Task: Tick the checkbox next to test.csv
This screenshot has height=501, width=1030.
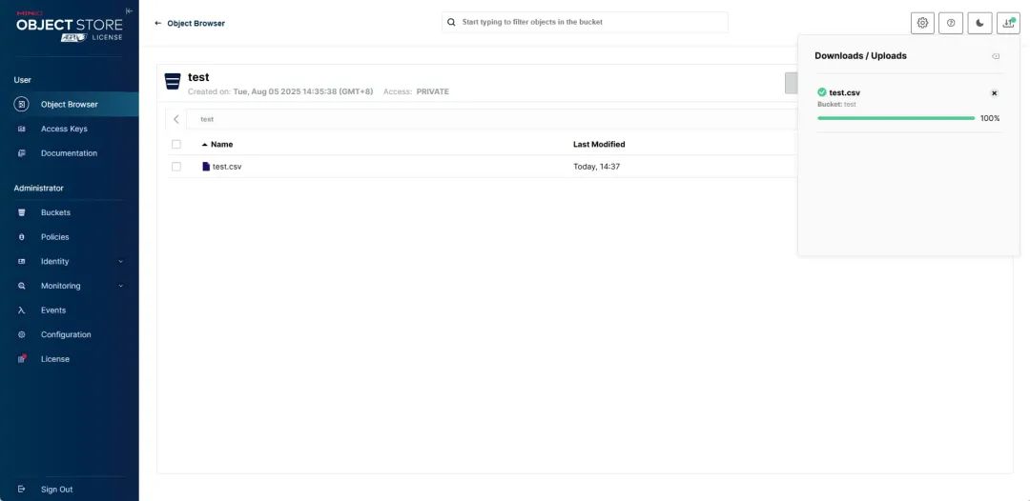Action: [x=176, y=167]
